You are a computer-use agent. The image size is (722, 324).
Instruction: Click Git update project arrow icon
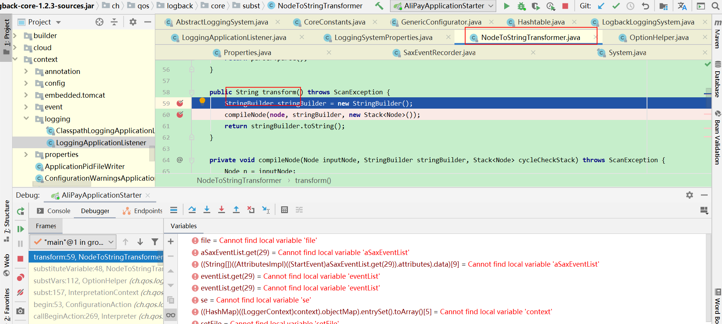pyautogui.click(x=601, y=6)
